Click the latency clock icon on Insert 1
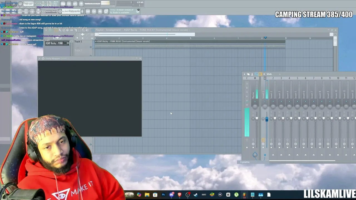This screenshot has width=356, height=200. coord(263,144)
